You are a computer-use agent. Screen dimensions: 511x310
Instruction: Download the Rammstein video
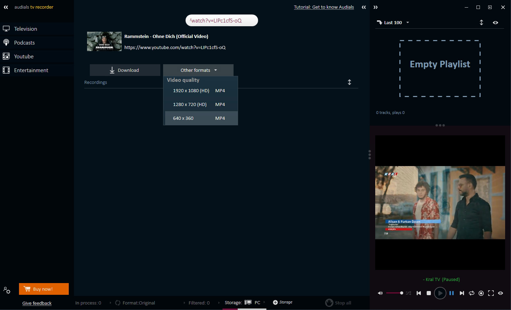(x=125, y=70)
